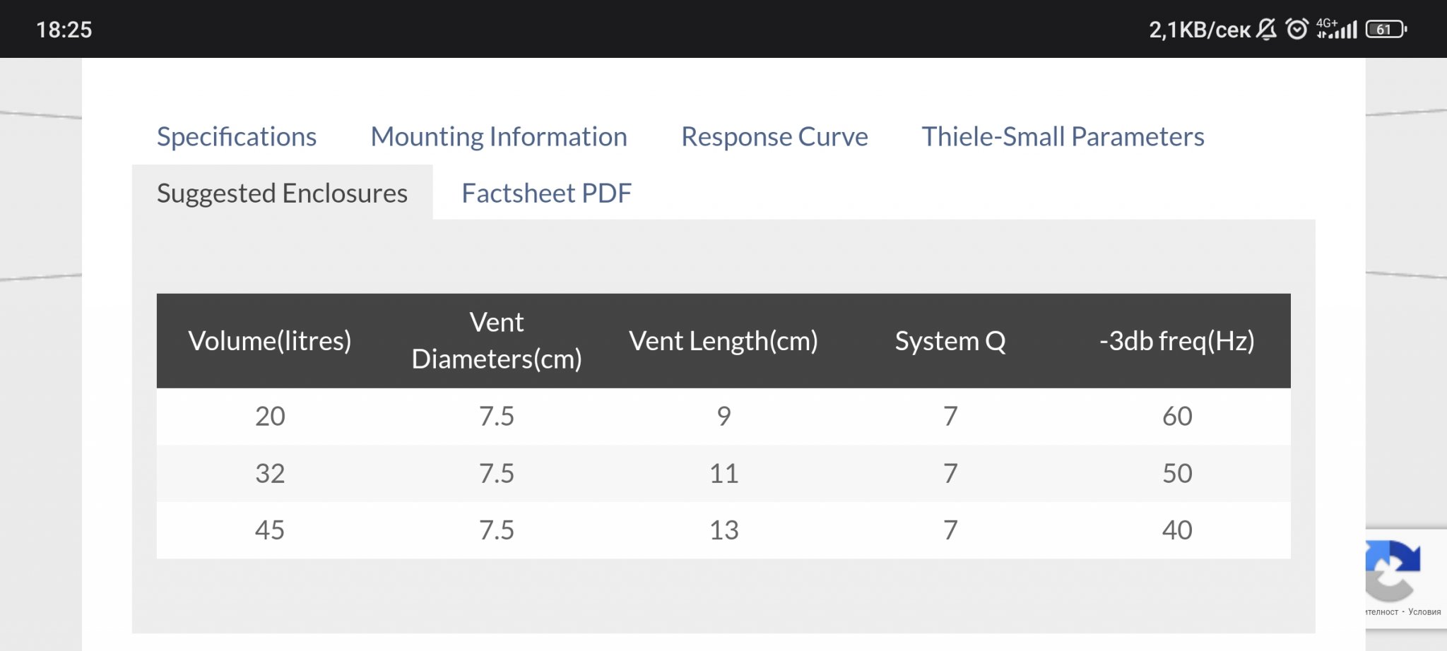Tap the network speed indicator
Viewport: 1447px width, 651px height.
click(x=1199, y=30)
